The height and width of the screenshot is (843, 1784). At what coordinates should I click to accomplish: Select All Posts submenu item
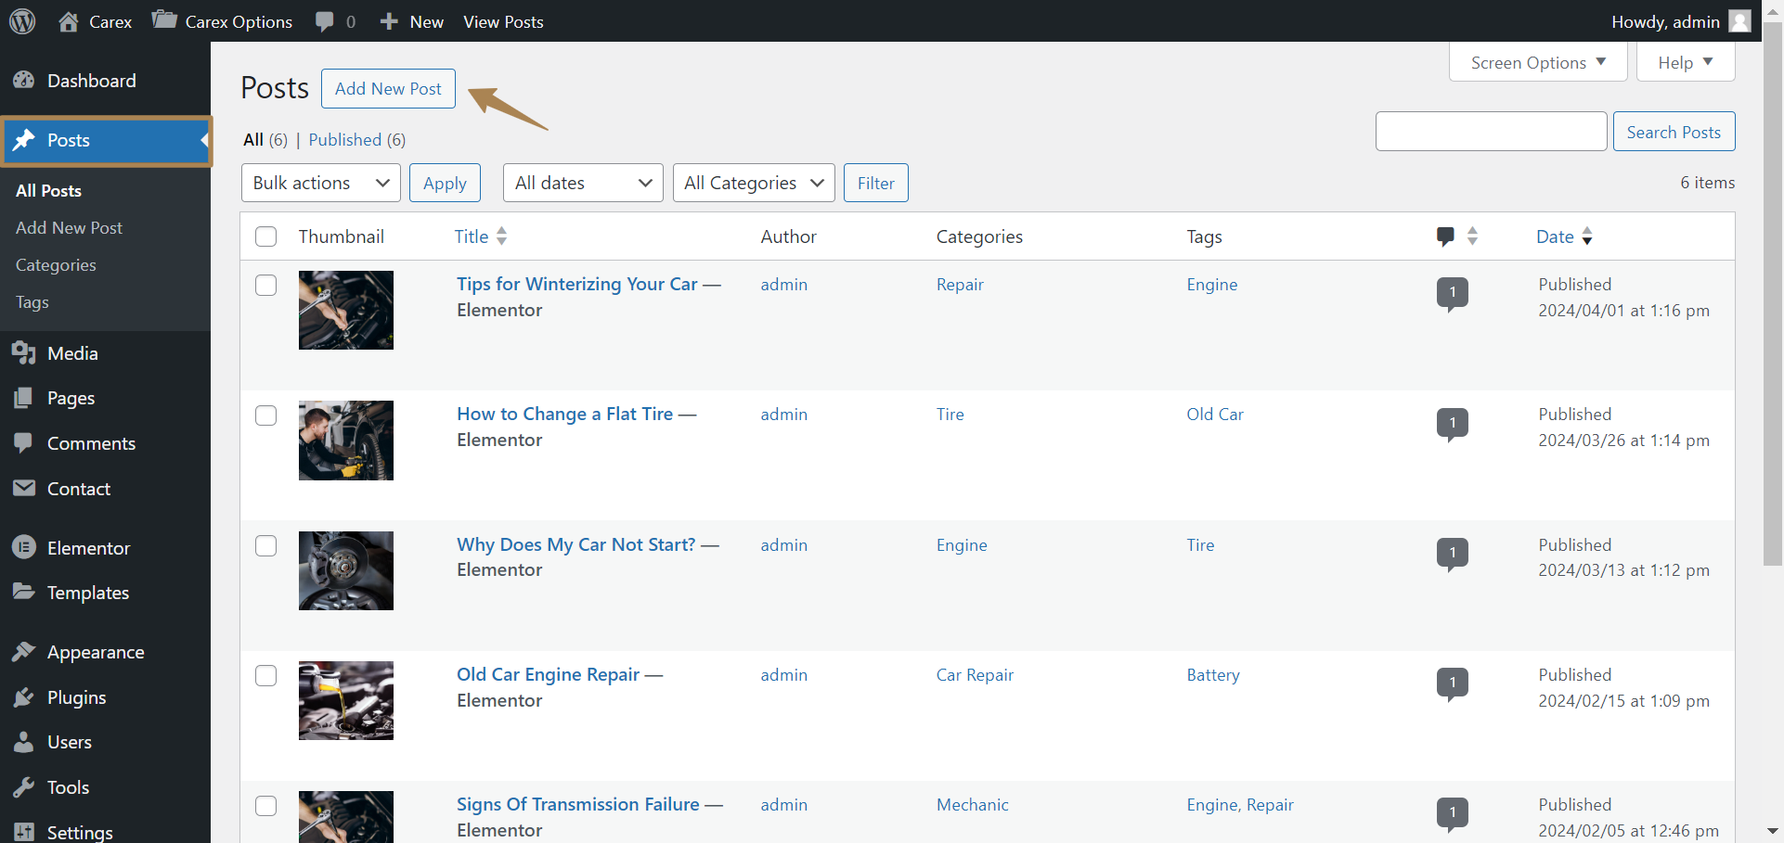pos(48,190)
